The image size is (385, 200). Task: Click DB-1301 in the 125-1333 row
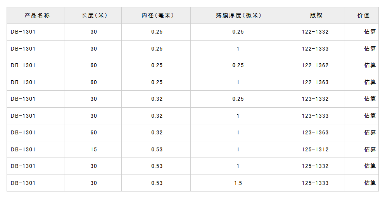23,183
